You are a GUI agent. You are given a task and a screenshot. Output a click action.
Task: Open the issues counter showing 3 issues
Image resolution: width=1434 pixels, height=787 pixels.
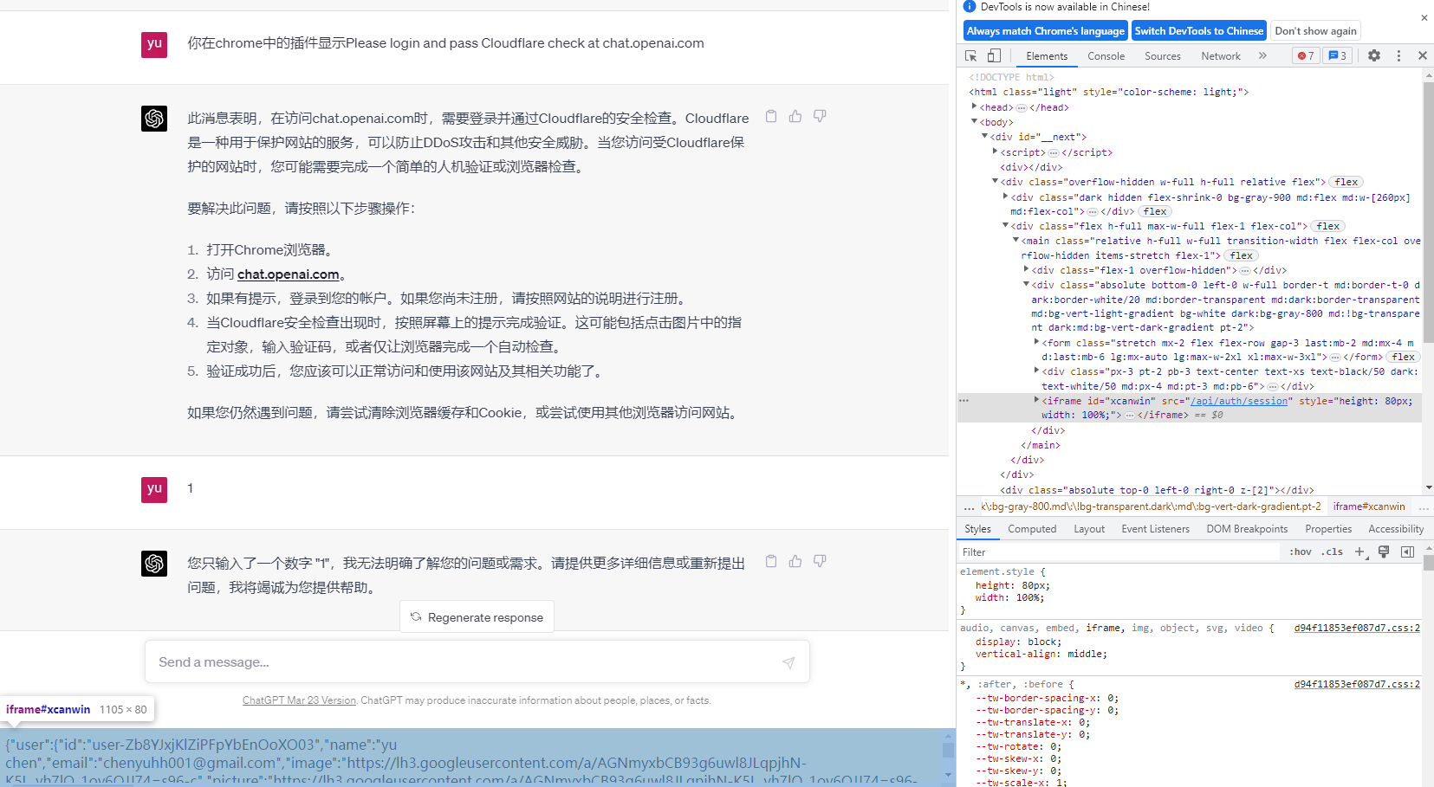coord(1337,55)
